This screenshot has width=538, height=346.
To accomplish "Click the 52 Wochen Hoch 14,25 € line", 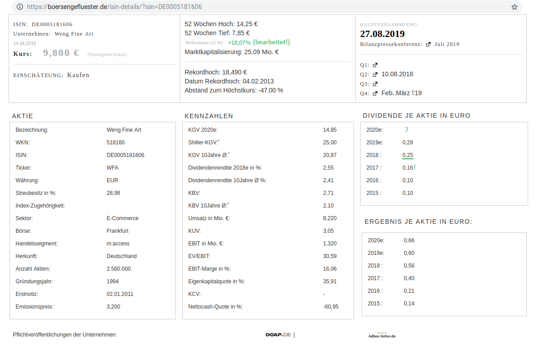I will (x=221, y=24).
